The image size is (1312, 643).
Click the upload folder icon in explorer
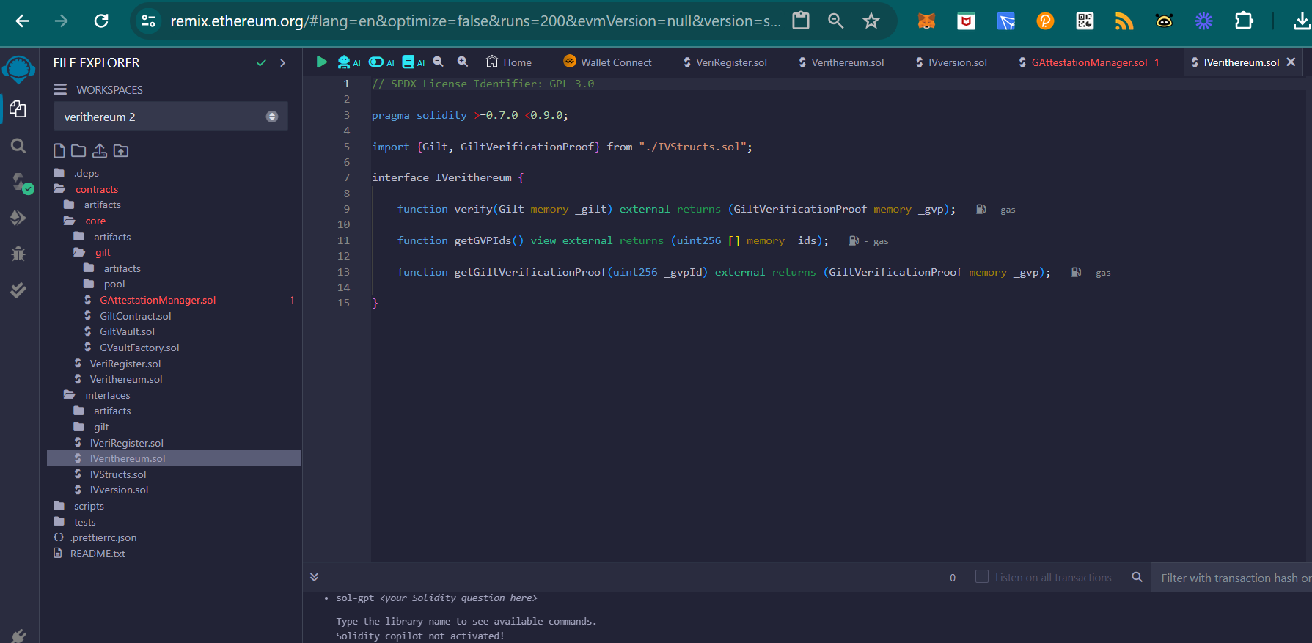[121, 151]
